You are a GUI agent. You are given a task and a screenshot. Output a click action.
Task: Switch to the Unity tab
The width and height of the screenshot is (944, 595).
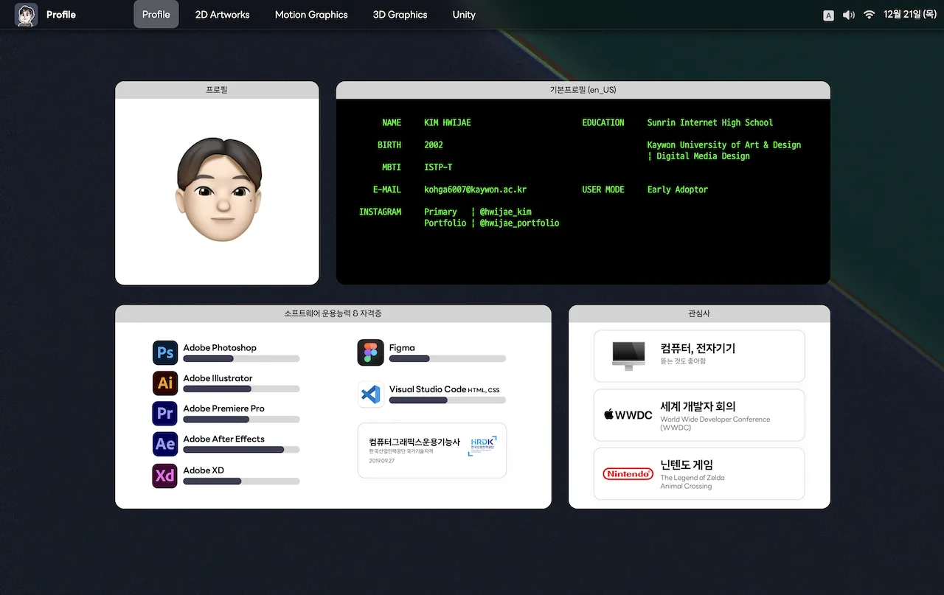point(464,15)
